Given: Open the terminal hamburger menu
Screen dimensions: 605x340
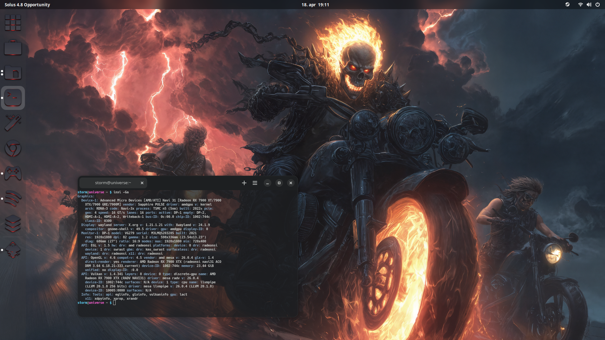Looking at the screenshot, I should click(x=255, y=183).
